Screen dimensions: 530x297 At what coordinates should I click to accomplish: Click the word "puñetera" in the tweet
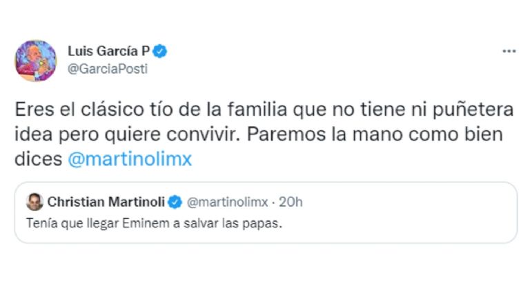[x=476, y=110]
